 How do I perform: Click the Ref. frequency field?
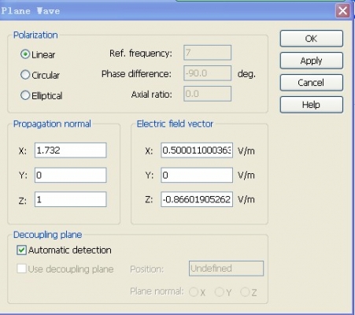click(208, 53)
